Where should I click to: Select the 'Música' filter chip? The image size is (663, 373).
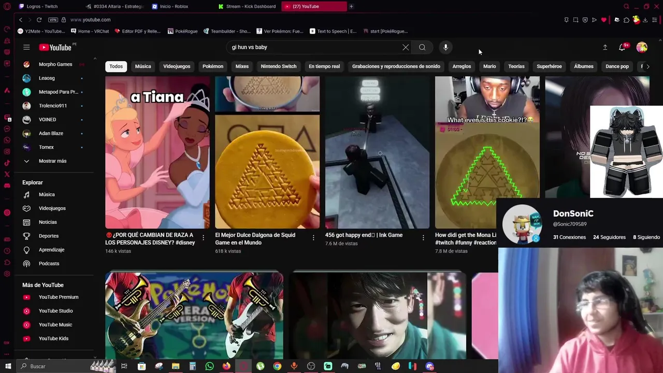click(143, 66)
